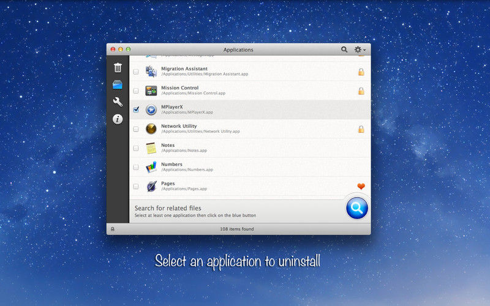The width and height of the screenshot is (490, 306).
Task: Click the Mission Control.app path text
Action: (193, 93)
